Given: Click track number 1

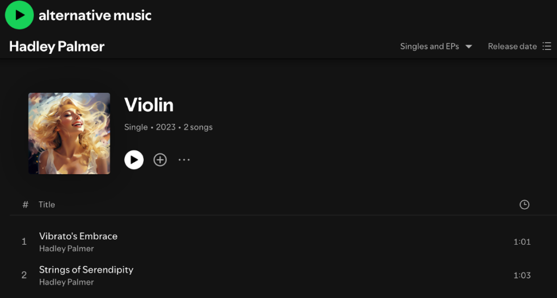Looking at the screenshot, I should (24, 242).
